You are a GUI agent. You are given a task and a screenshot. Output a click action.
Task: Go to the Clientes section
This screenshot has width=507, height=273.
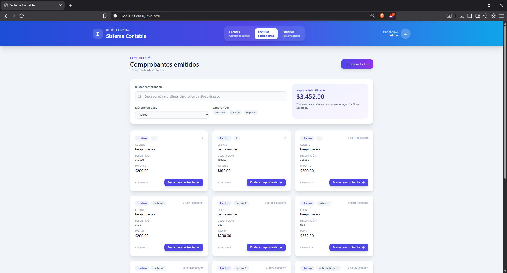239,34
